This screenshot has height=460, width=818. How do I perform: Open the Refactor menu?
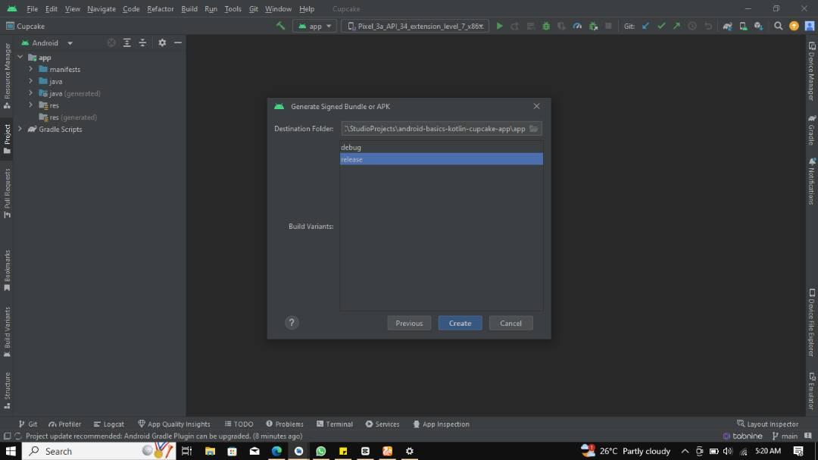(160, 9)
